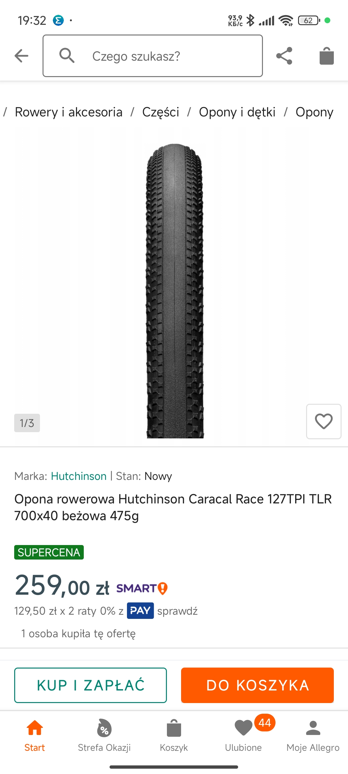The width and height of the screenshot is (348, 774).
Task: Open the tire product image
Action: (175, 290)
